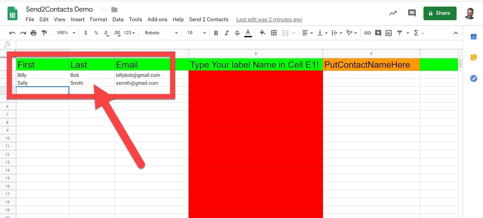Open the last edit history link

pos(269,20)
